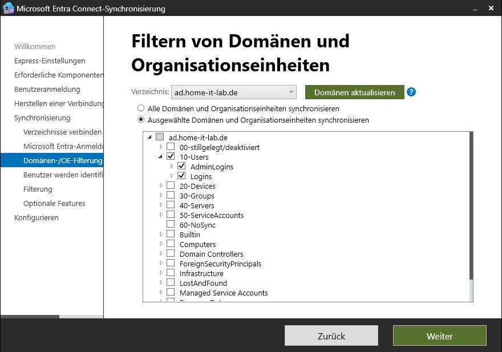Select the Domänen-/OE-Filterung step
The height and width of the screenshot is (352, 502).
point(52,160)
